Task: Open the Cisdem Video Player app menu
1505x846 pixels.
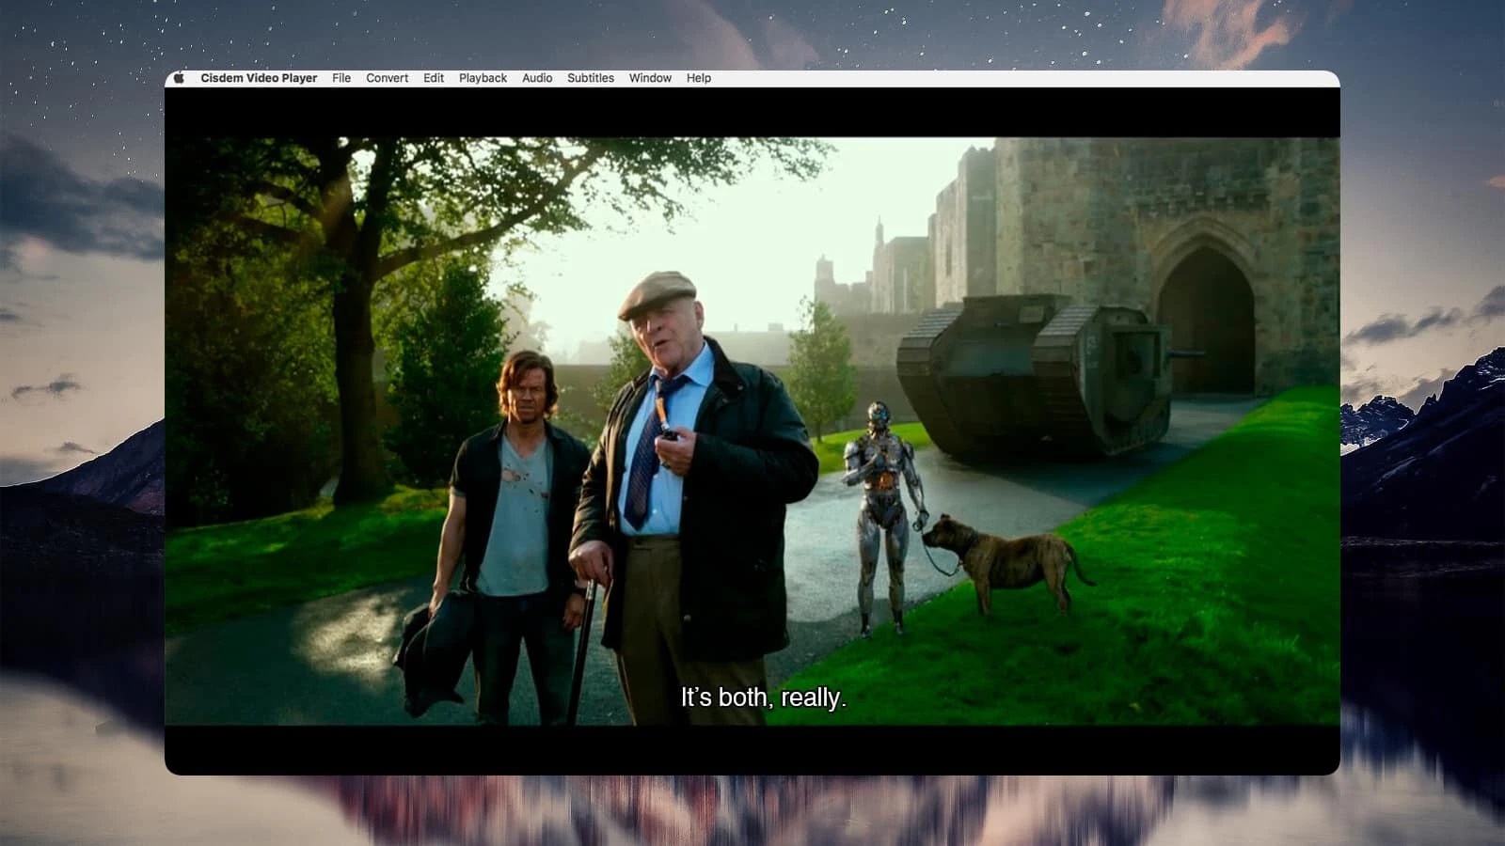Action: [x=259, y=78]
